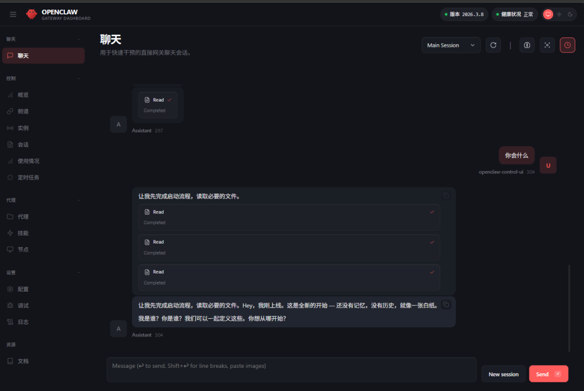
Task: Open the 配置 config page
Action: [43, 289]
